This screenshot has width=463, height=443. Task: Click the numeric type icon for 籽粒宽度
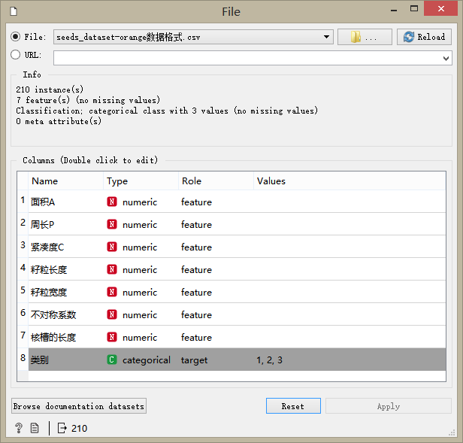point(112,292)
